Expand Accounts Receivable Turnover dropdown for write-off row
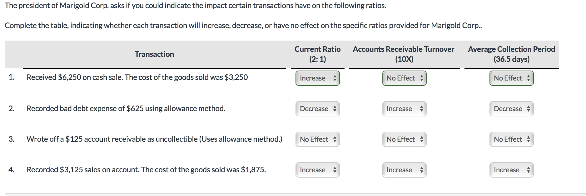 (404, 139)
